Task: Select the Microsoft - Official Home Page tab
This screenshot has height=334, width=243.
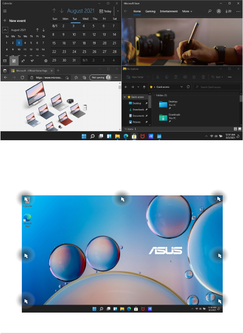Action: 32,71
